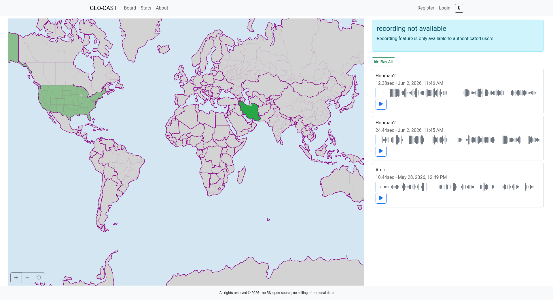553x300 pixels.
Task: Click the 'recording not available' heading
Action: [x=411, y=29]
